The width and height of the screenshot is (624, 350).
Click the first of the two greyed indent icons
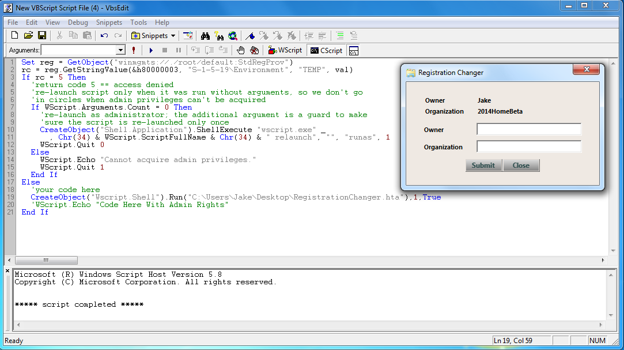[x=309, y=36]
